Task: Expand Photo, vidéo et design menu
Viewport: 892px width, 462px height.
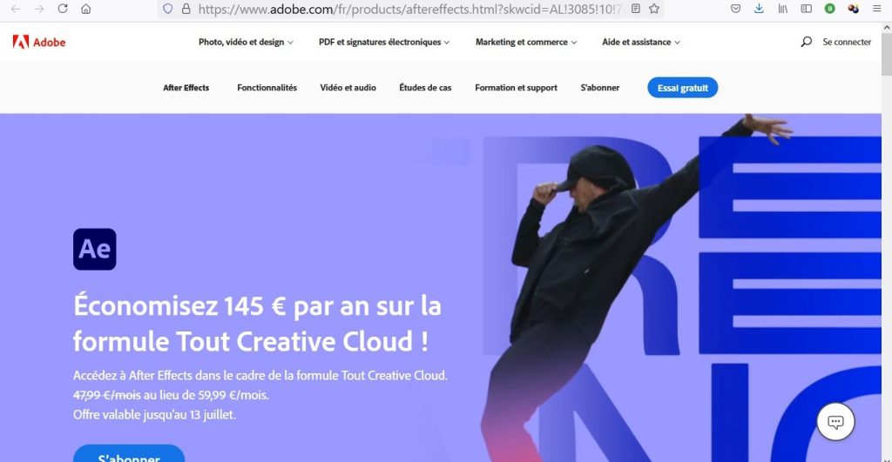Action: (246, 42)
